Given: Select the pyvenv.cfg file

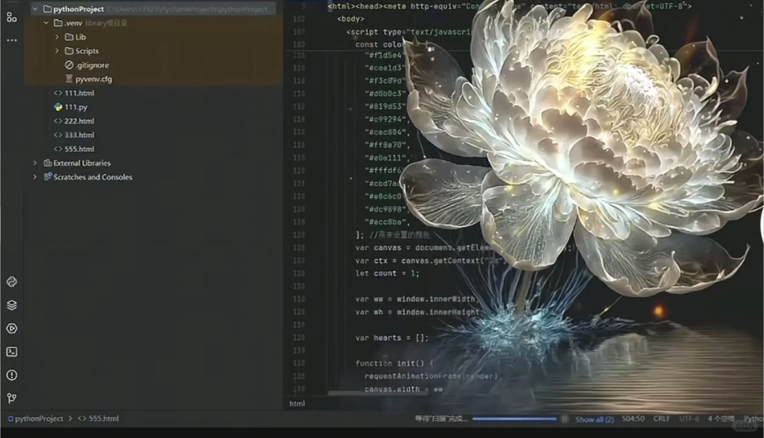Looking at the screenshot, I should coord(89,79).
